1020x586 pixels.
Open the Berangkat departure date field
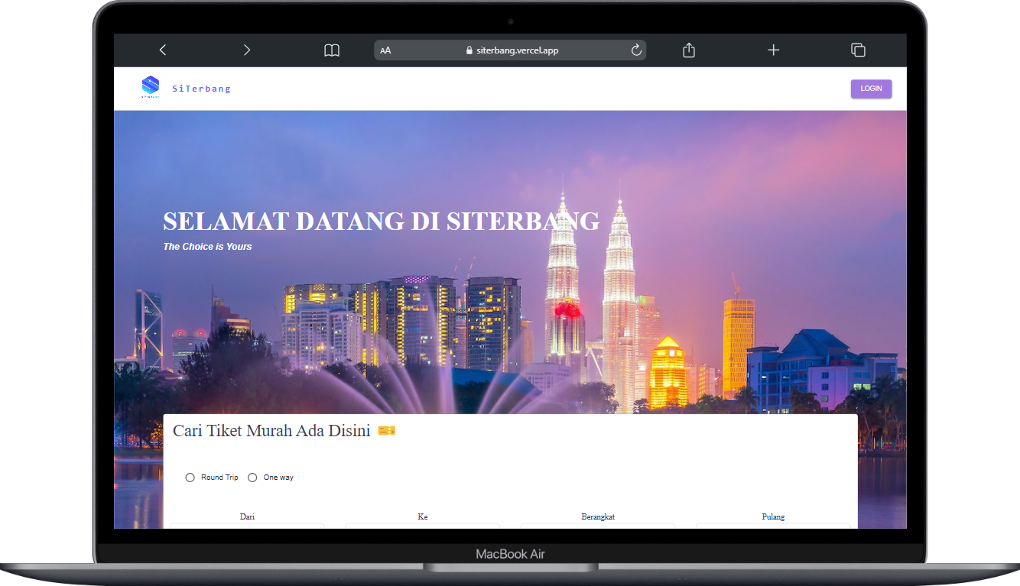(598, 526)
